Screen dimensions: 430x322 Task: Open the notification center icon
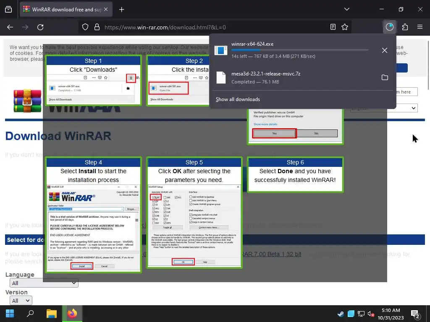[415, 314]
